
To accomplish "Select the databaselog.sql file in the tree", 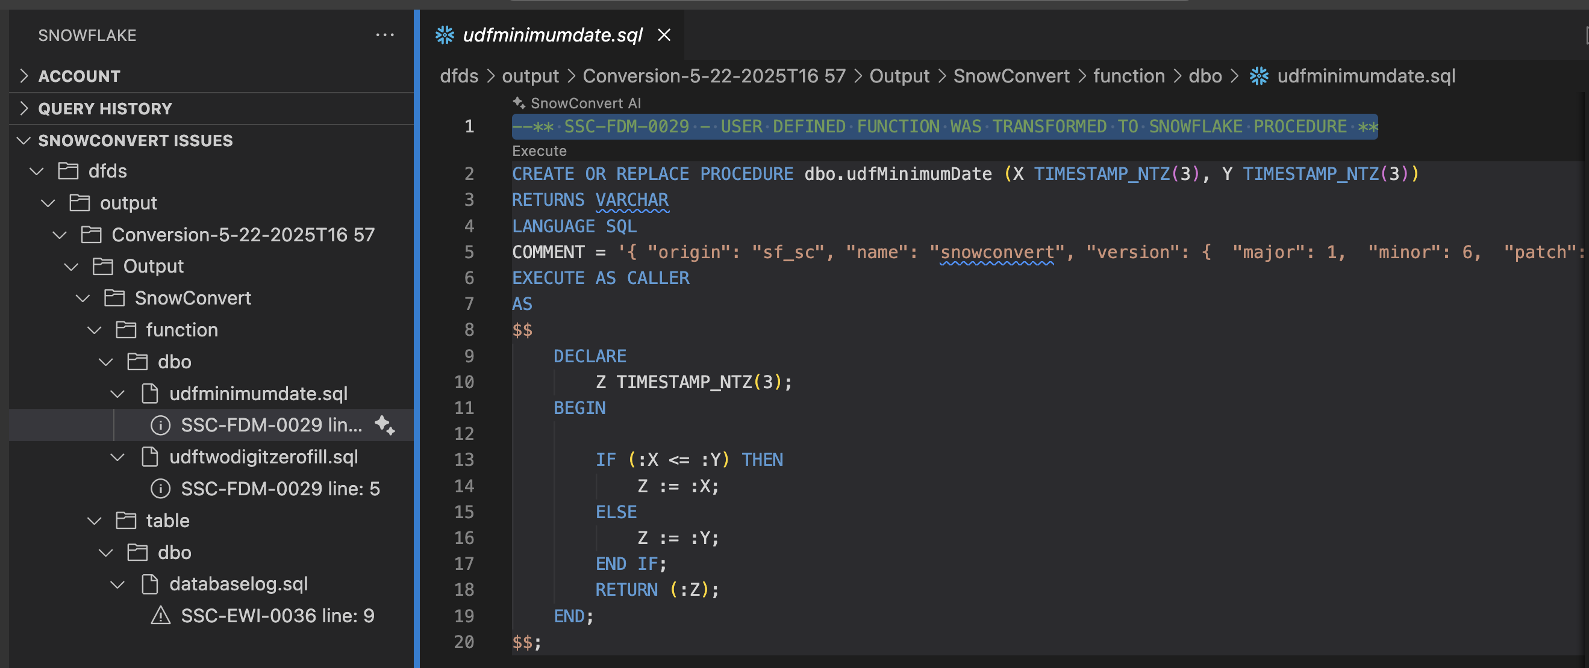I will tap(239, 584).
